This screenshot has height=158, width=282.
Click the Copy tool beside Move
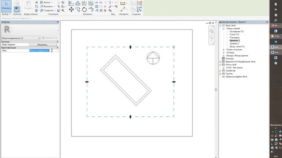[x=78, y=9]
